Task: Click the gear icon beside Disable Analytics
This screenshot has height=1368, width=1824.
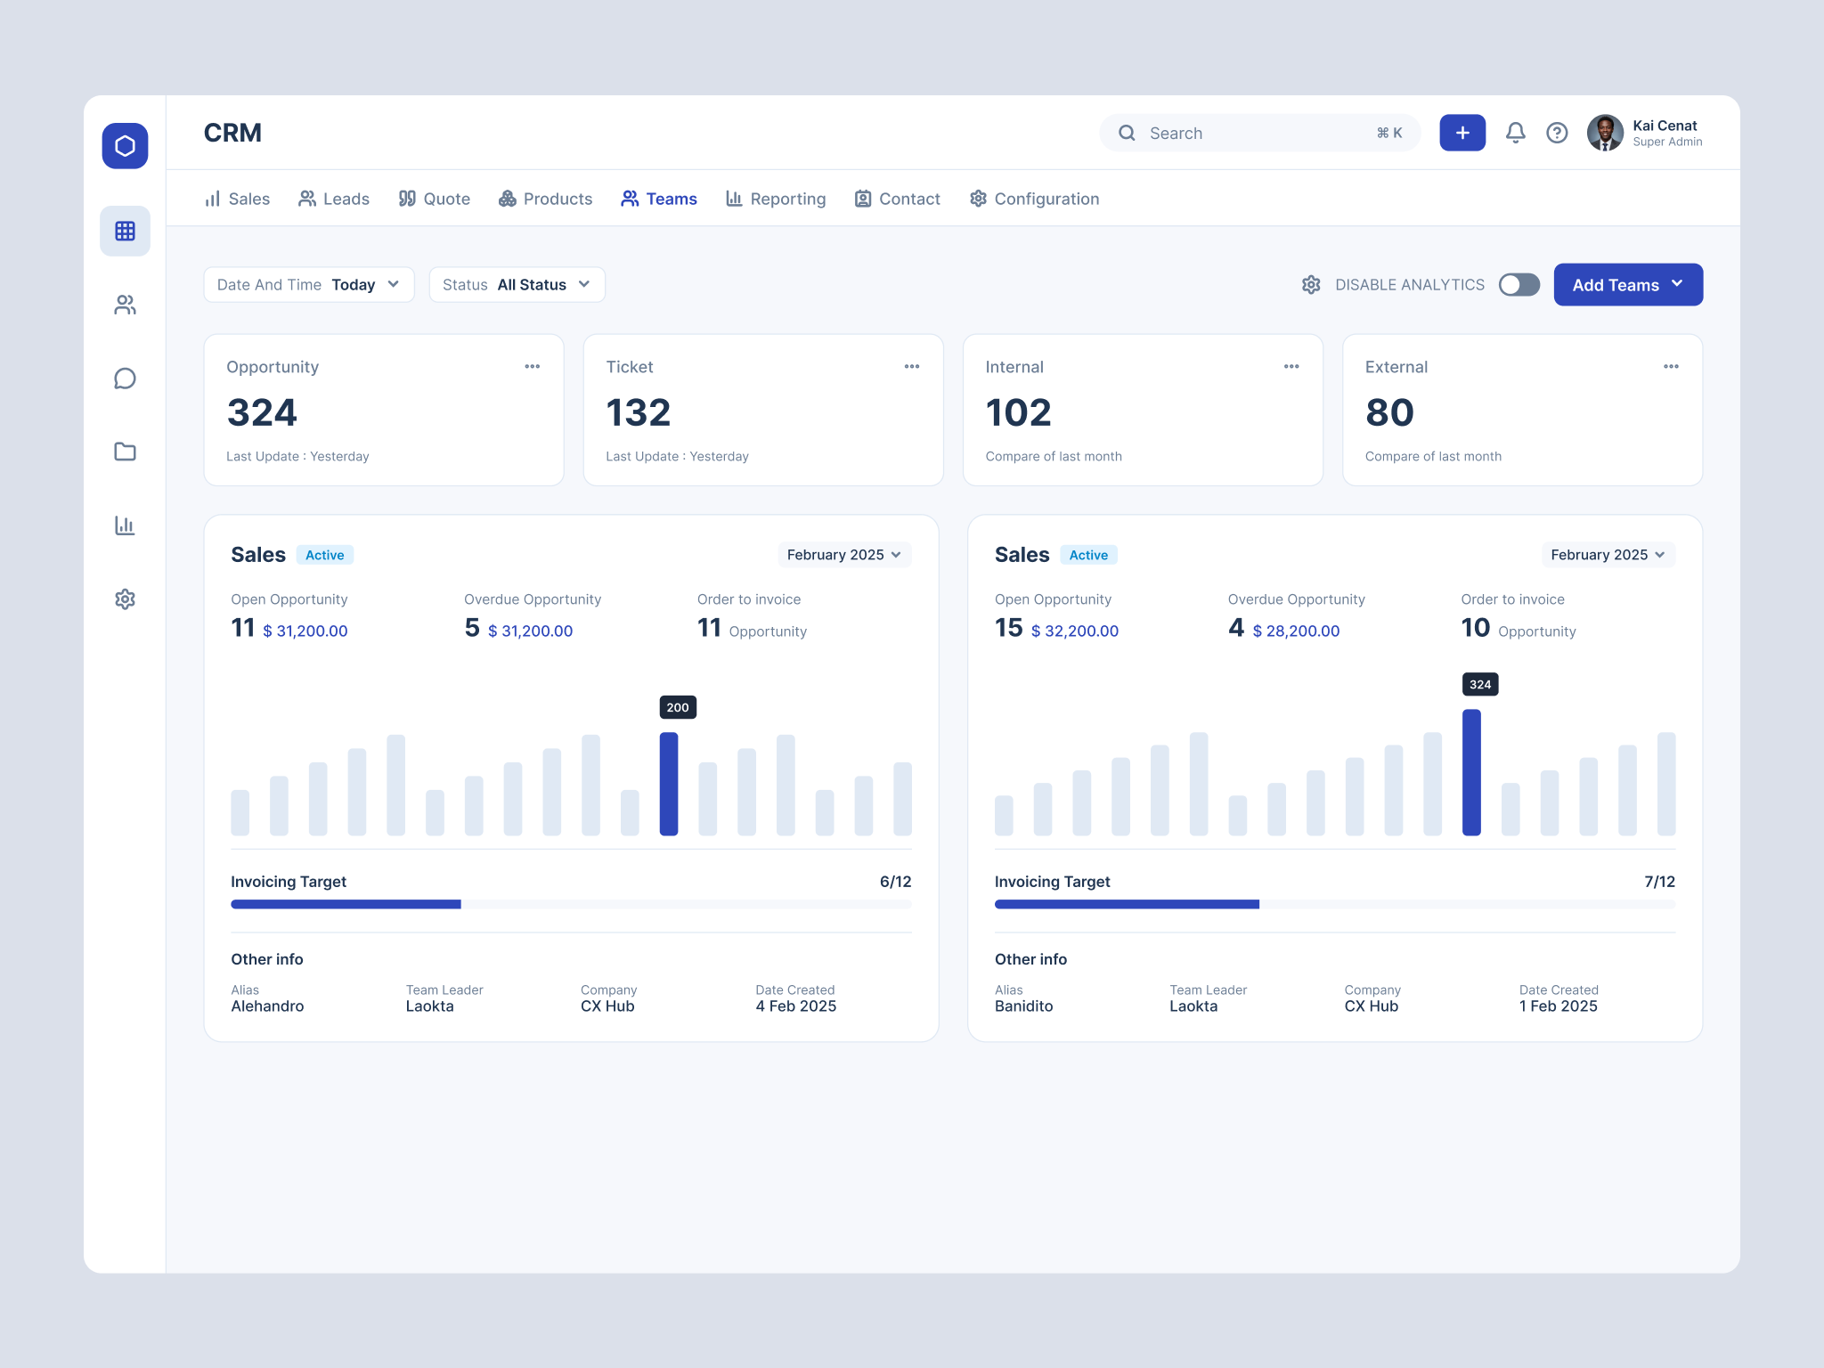Action: (x=1311, y=285)
